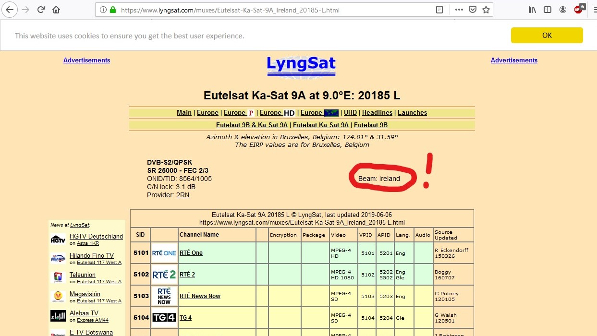Screen dimensions: 597x336
Task: Open the Alebaa TV news link
Action: click(84, 313)
